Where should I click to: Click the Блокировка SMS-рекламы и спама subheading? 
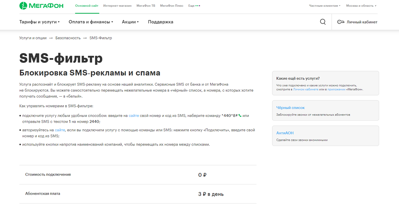(x=90, y=73)
